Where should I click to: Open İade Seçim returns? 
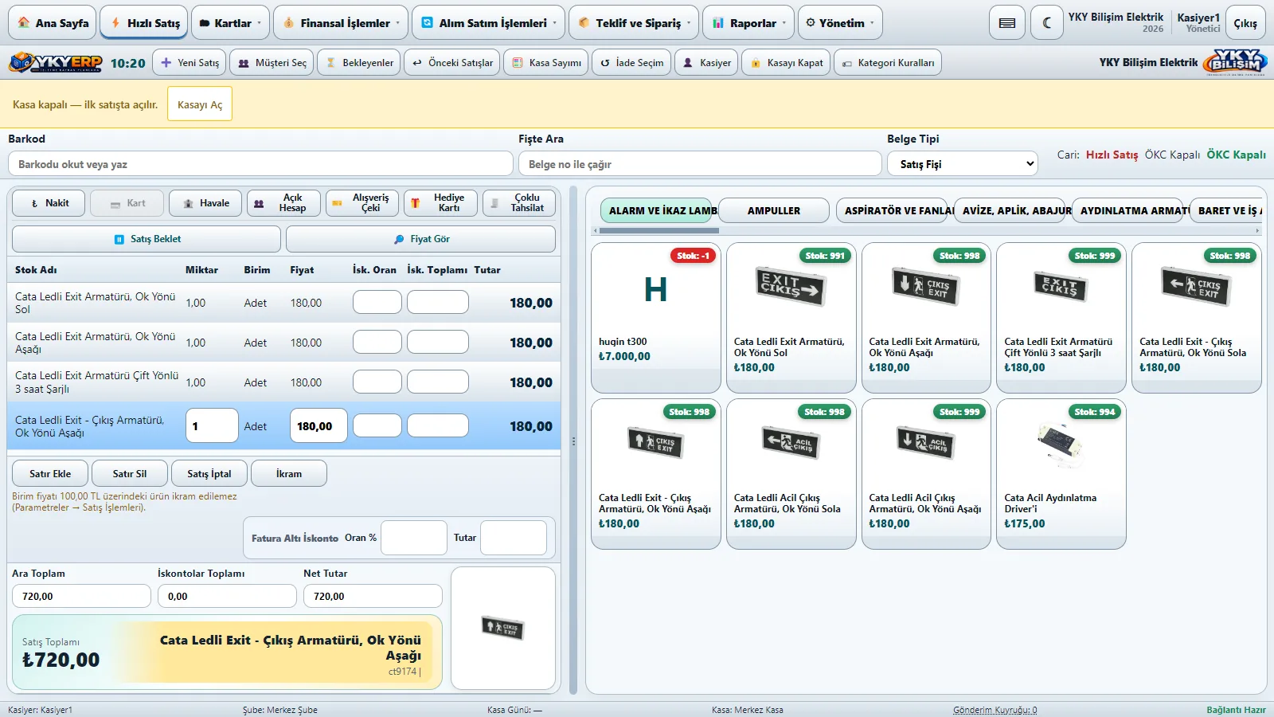pyautogui.click(x=631, y=63)
